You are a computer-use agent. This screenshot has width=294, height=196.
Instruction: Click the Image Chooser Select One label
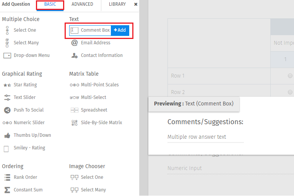(92, 177)
